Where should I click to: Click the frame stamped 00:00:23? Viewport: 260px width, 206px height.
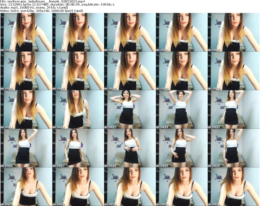[130, 187]
